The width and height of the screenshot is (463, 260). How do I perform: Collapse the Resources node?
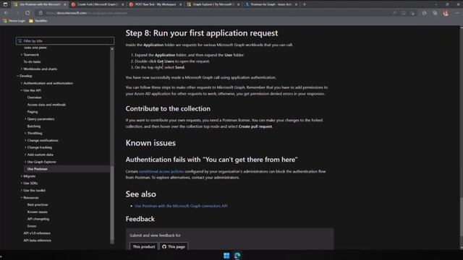click(21, 198)
